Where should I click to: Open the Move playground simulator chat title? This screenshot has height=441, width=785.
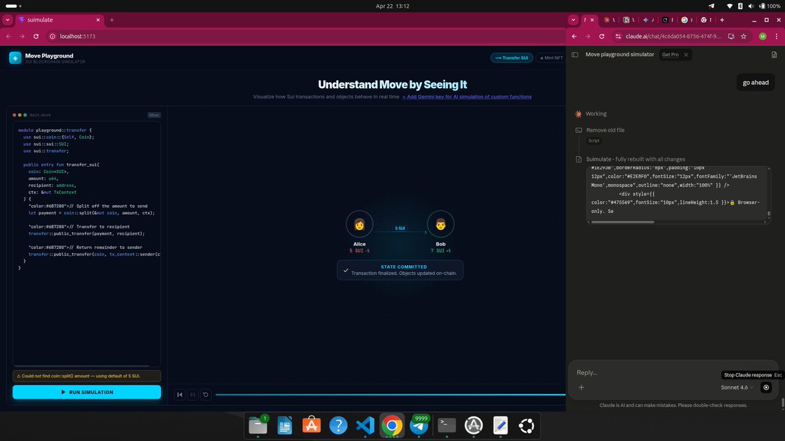tap(619, 55)
